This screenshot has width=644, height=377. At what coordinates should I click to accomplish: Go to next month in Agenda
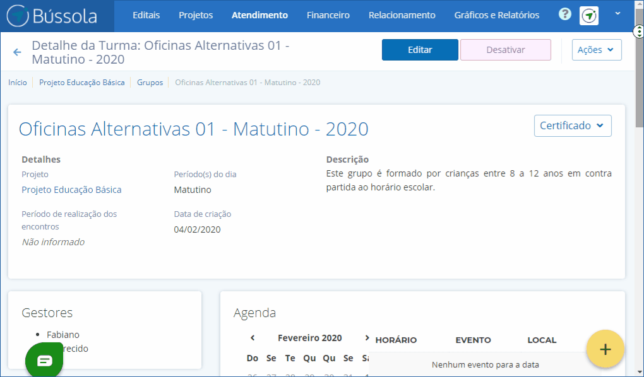(366, 338)
